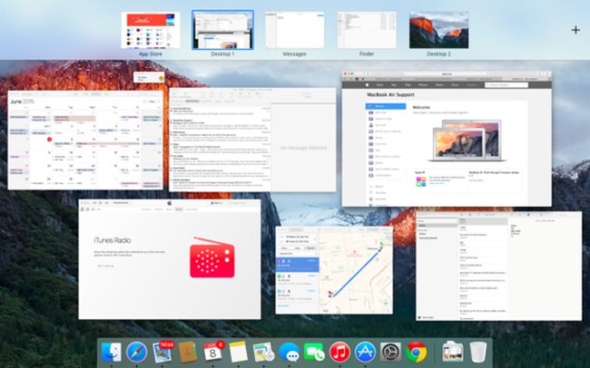Open the Mail dock icon
The image size is (590, 368).
tap(162, 353)
